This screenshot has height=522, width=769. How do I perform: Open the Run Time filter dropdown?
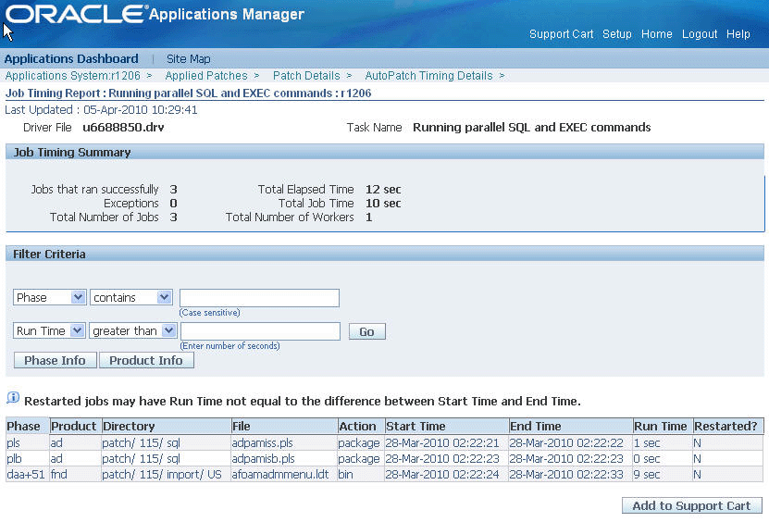(x=49, y=330)
